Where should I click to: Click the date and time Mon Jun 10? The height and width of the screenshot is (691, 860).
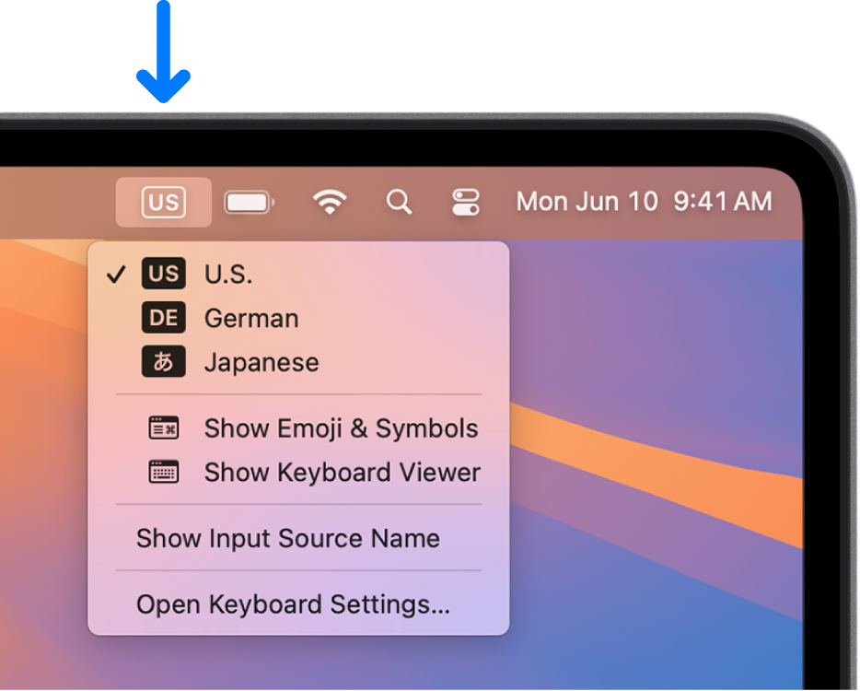(644, 202)
